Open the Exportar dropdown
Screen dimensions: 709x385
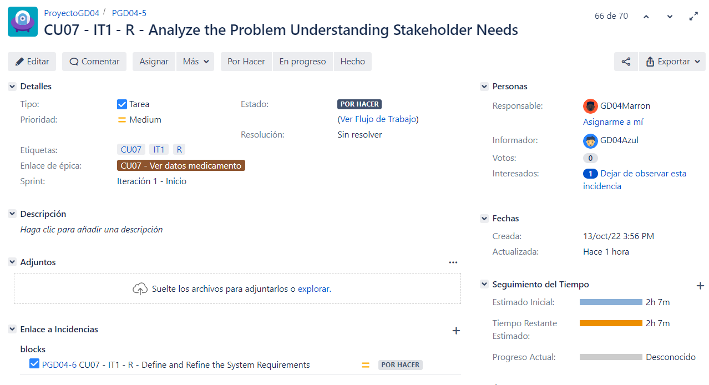(x=672, y=62)
